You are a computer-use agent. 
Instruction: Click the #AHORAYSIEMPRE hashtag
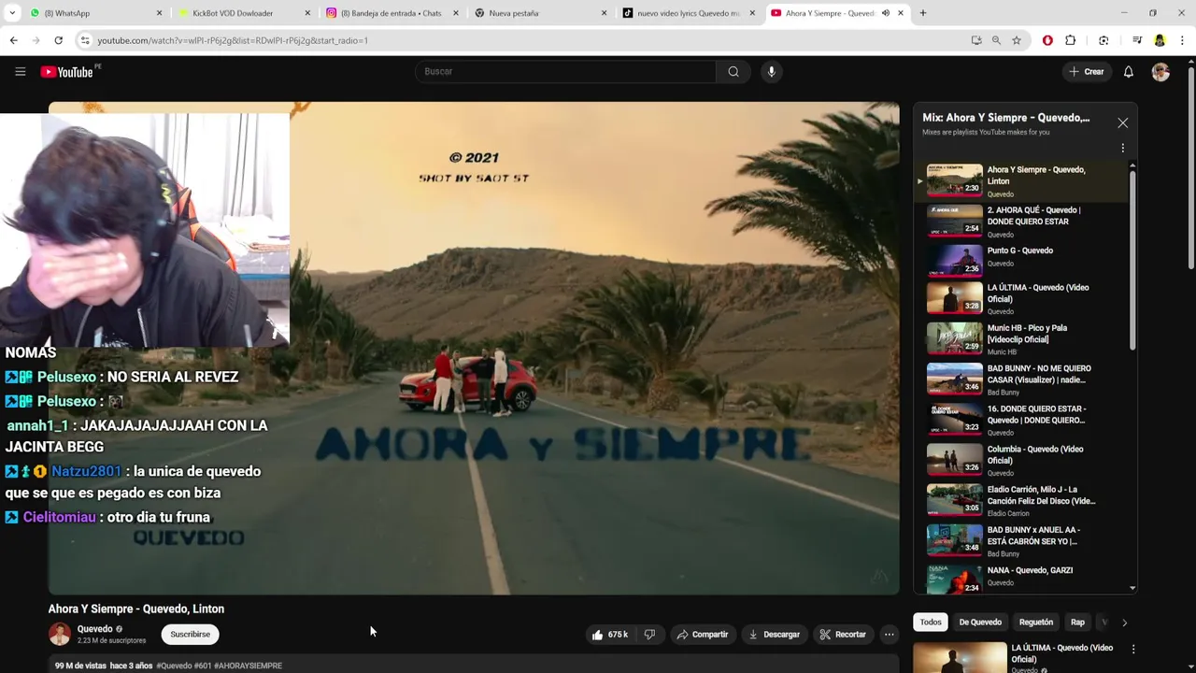click(248, 666)
